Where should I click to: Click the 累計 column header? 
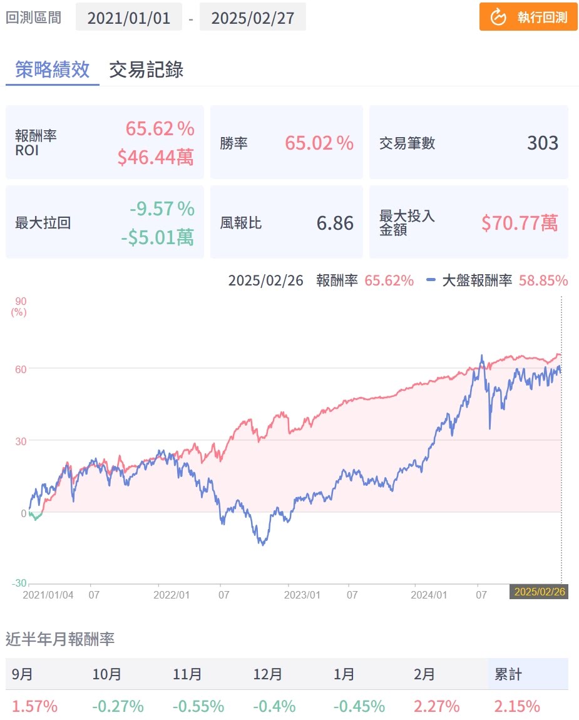(x=508, y=674)
